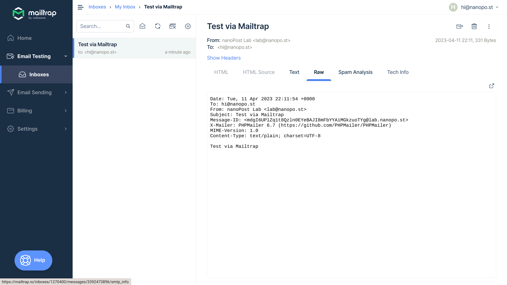The height and width of the screenshot is (285, 507).
Task: Click the Content-Type text/plain line
Action: coord(265,136)
